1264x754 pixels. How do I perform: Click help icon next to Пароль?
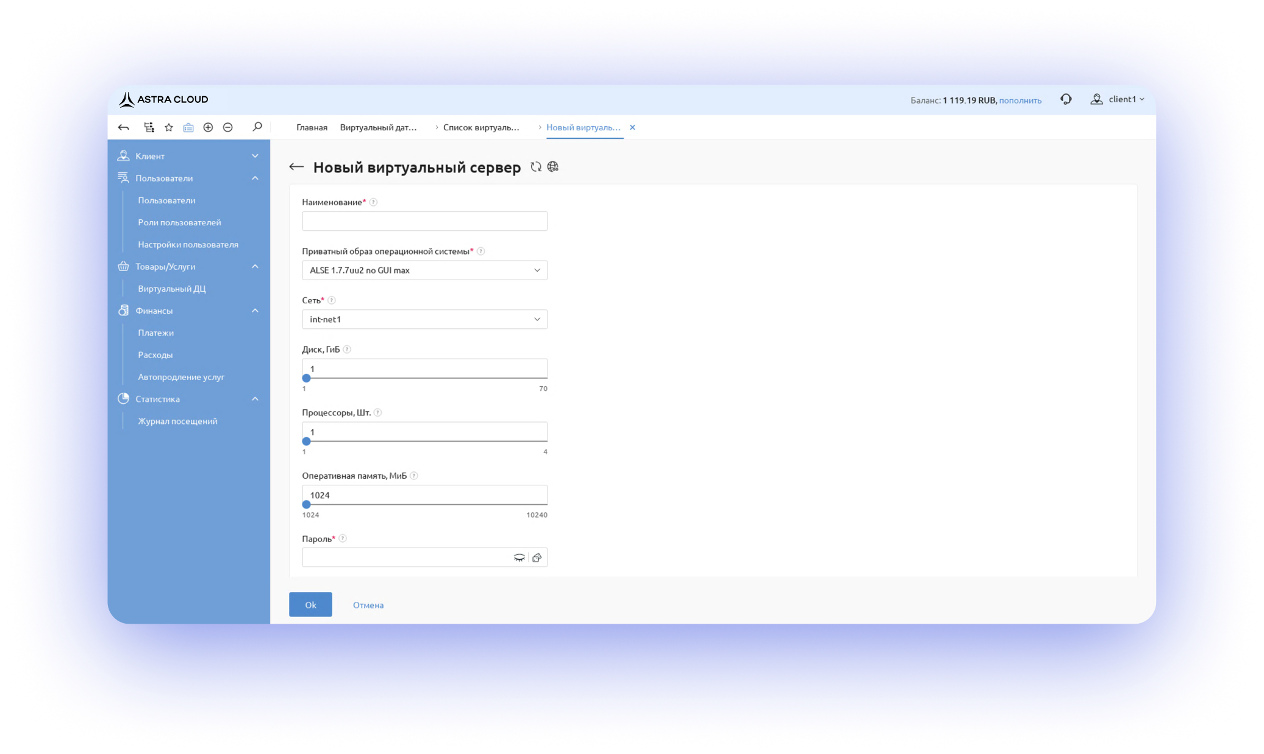pos(343,538)
